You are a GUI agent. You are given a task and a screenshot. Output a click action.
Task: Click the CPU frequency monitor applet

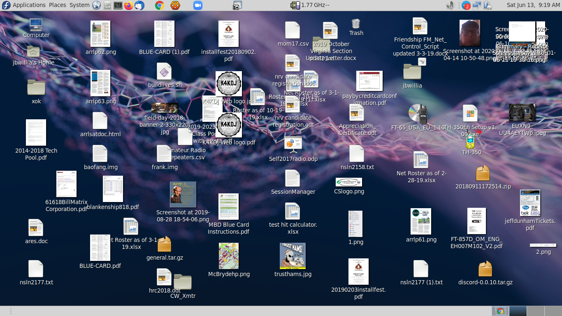pyautogui.click(x=310, y=5)
